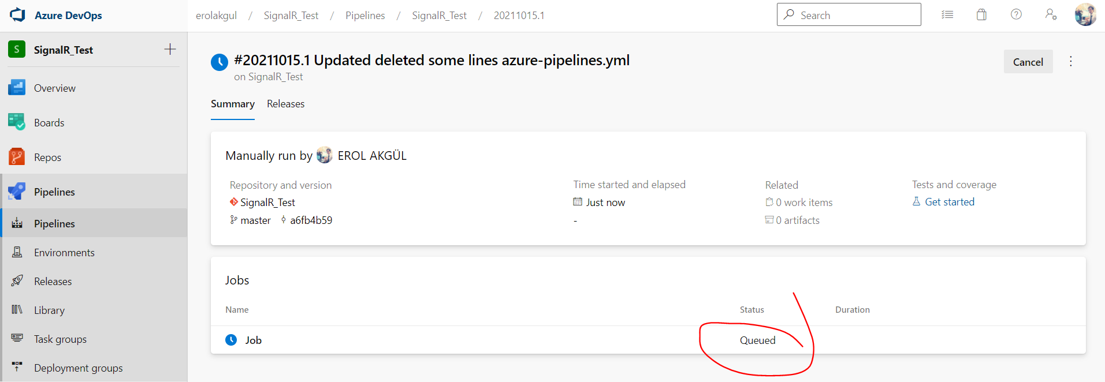
Task: Go to project Overview in the sidebar
Action: (x=54, y=88)
